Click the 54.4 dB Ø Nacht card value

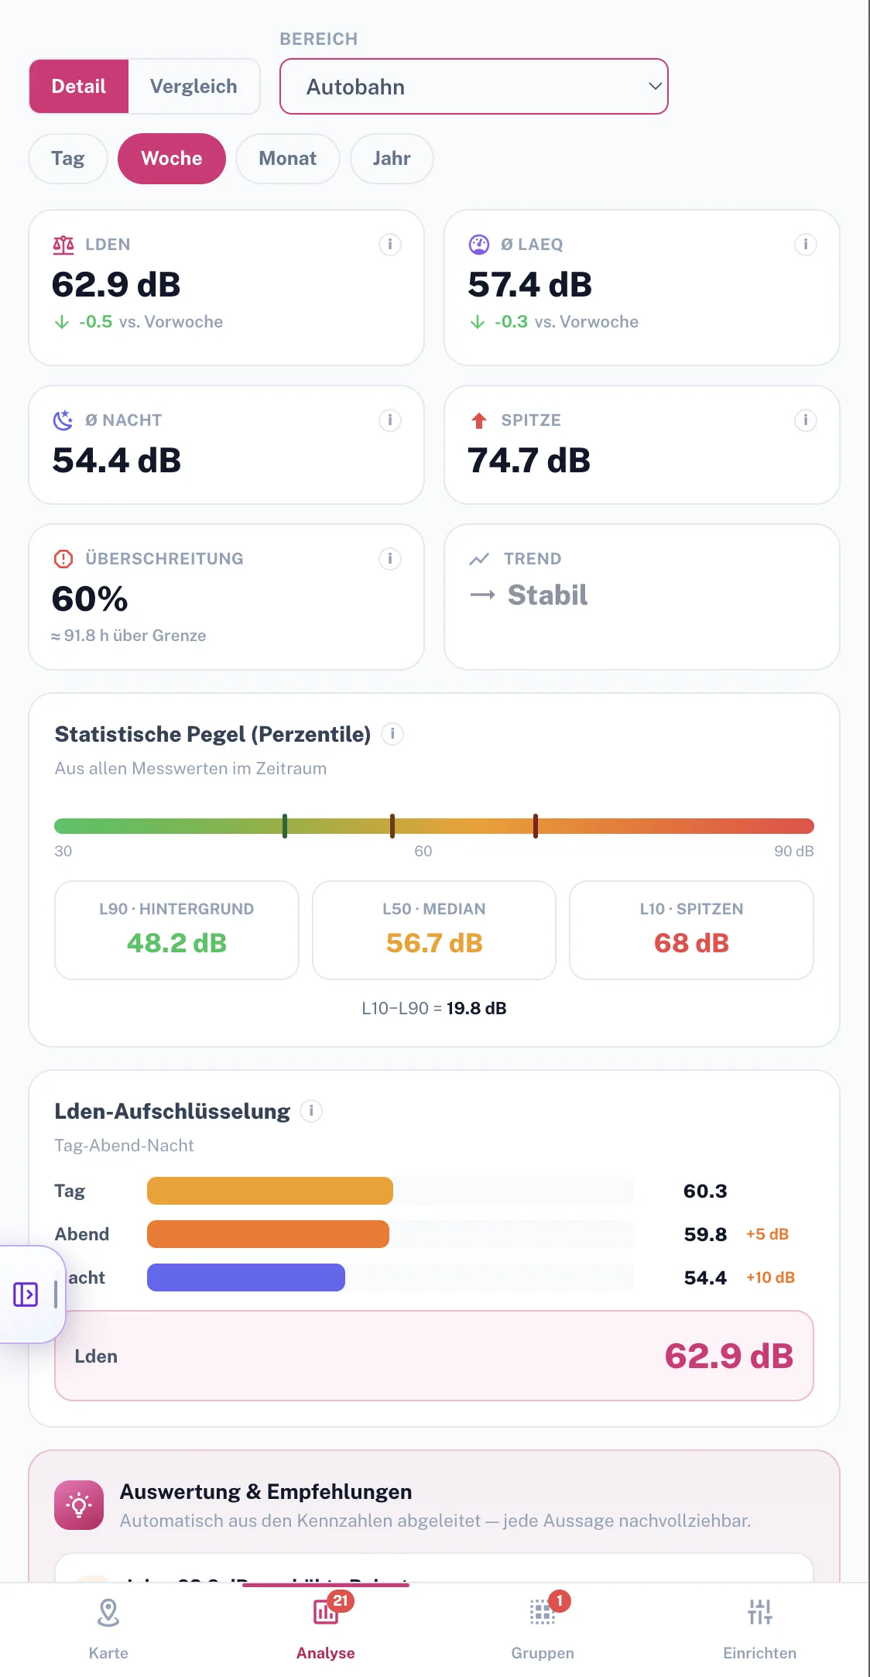[117, 461]
